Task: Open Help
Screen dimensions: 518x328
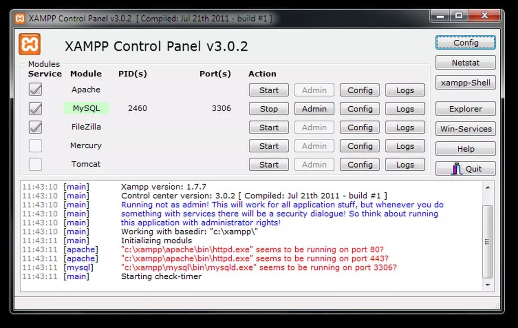Action: [x=466, y=149]
